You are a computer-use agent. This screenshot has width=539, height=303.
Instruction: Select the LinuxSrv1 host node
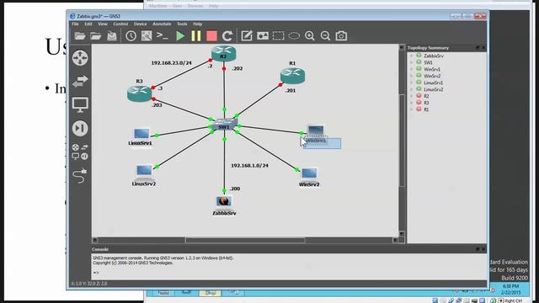[x=141, y=134]
